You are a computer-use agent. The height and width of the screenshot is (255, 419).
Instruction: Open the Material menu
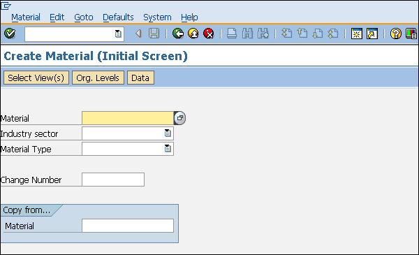click(26, 17)
